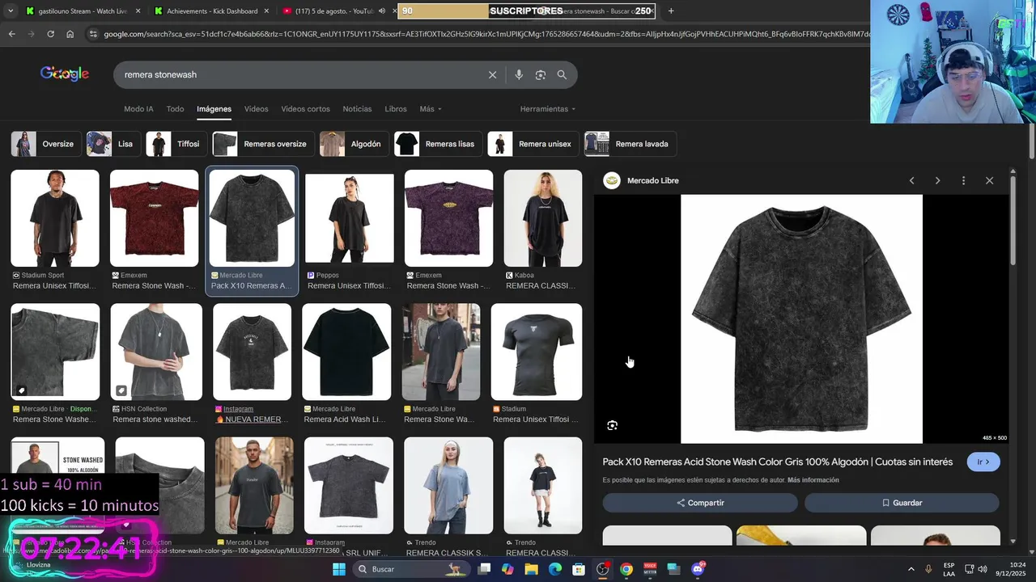Open Microsoft Edge from the taskbar

555,569
